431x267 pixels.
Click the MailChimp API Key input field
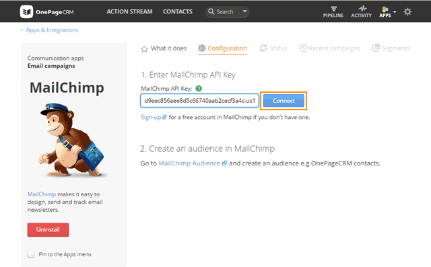(x=199, y=101)
